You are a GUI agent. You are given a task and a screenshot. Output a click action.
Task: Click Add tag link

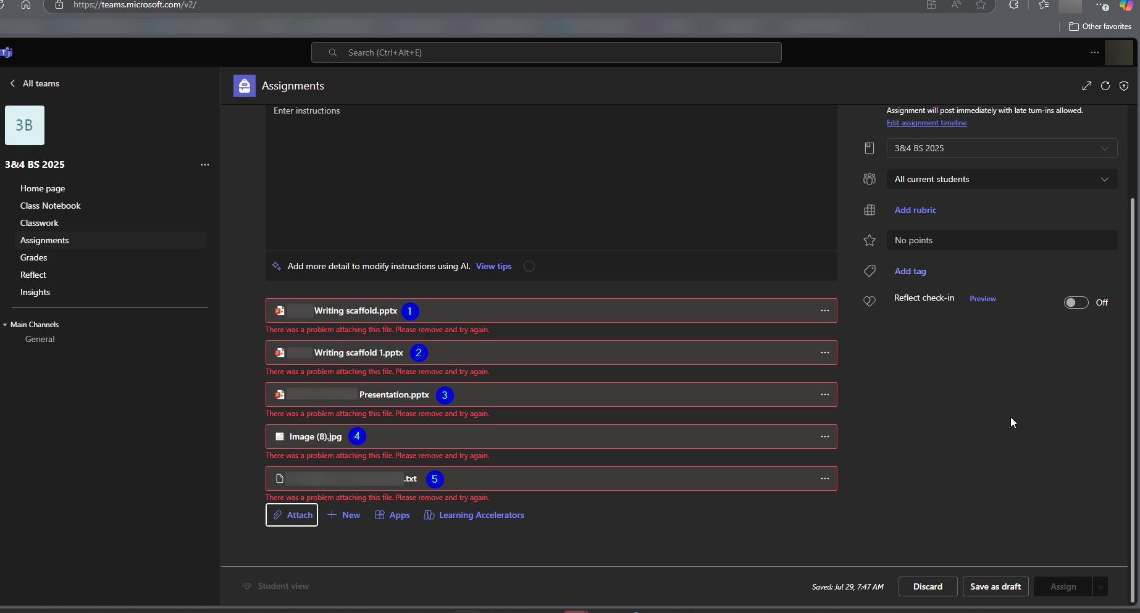[910, 271]
